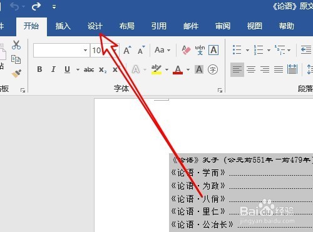Apply yellow text highlight color
Image resolution: width=313 pixels, height=232 pixels.
156,69
